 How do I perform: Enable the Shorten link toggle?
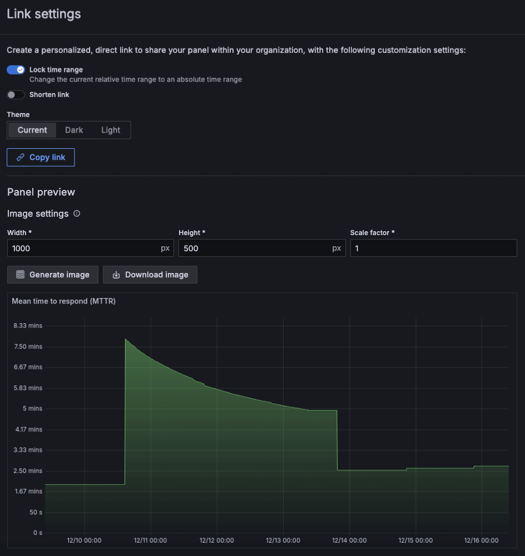click(16, 95)
